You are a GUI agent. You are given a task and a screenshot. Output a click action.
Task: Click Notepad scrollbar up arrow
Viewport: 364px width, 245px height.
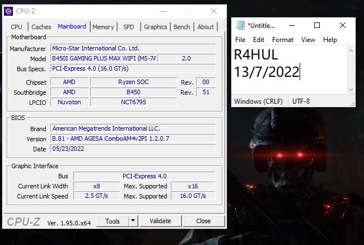(x=351, y=50)
